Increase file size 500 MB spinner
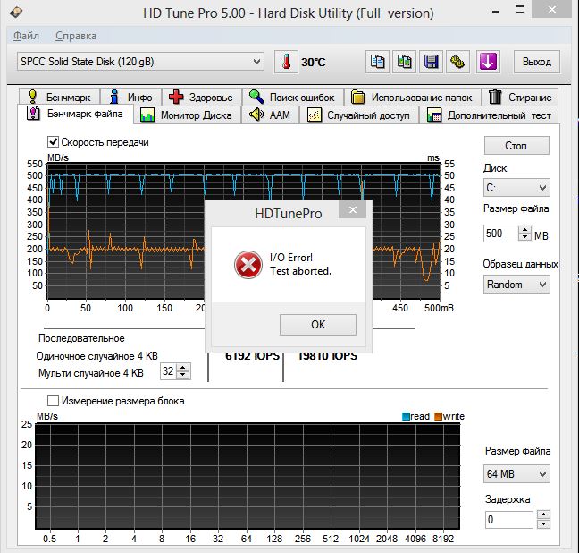 click(x=524, y=230)
